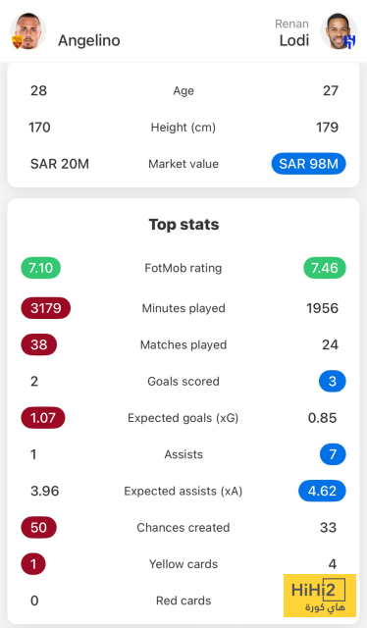The height and width of the screenshot is (628, 367).
Task: Tap Lodi's 3 goals scored badge
Action: coord(332,382)
